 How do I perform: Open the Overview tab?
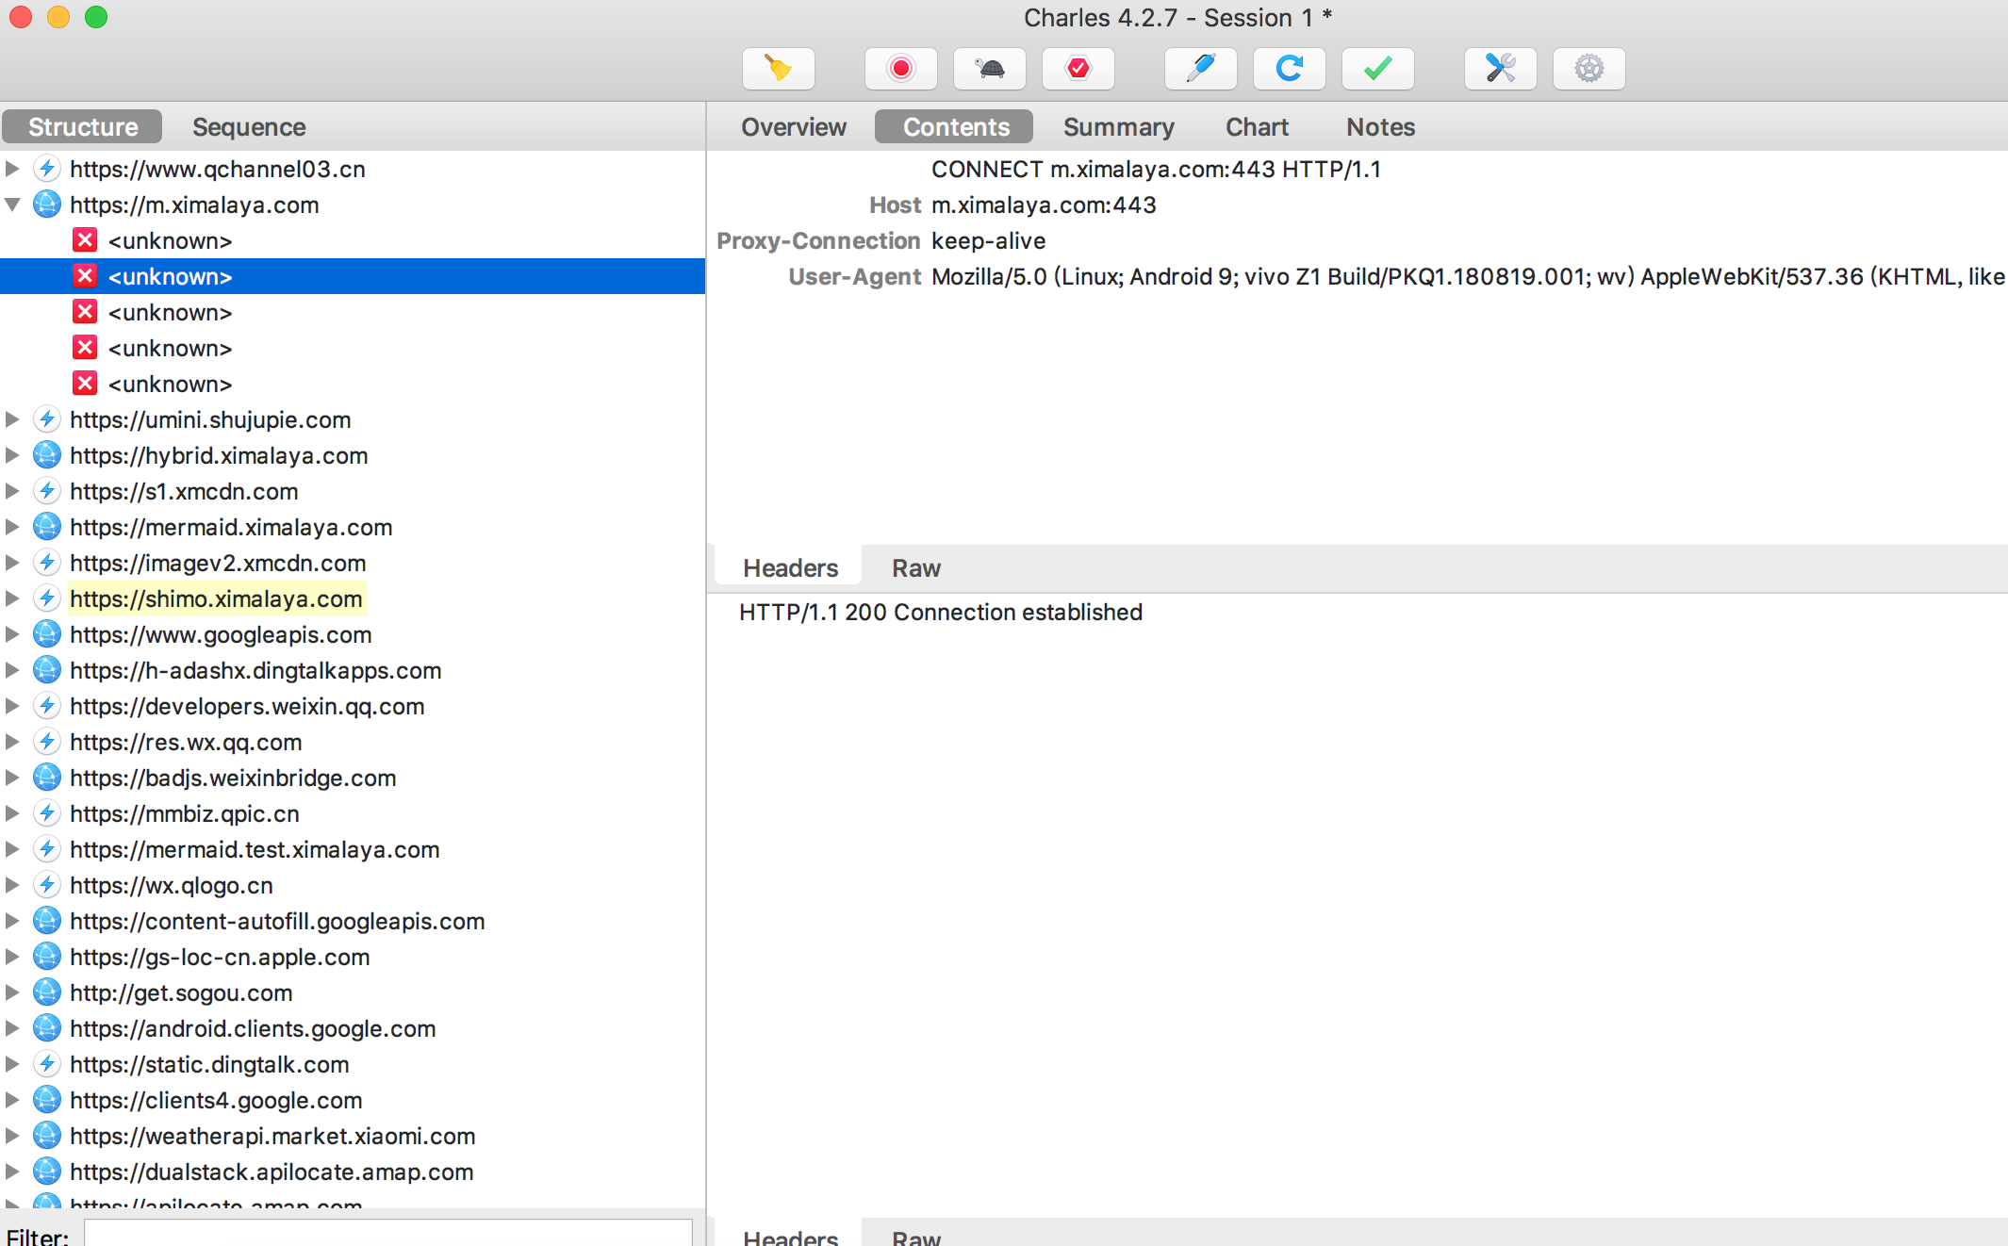click(793, 127)
